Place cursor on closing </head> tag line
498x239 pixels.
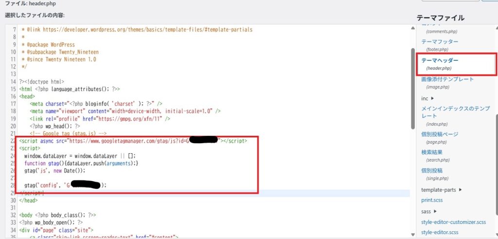pyautogui.click(x=28, y=201)
